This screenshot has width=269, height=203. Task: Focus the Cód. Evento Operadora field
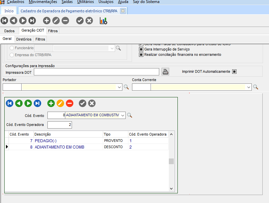(x=59, y=125)
